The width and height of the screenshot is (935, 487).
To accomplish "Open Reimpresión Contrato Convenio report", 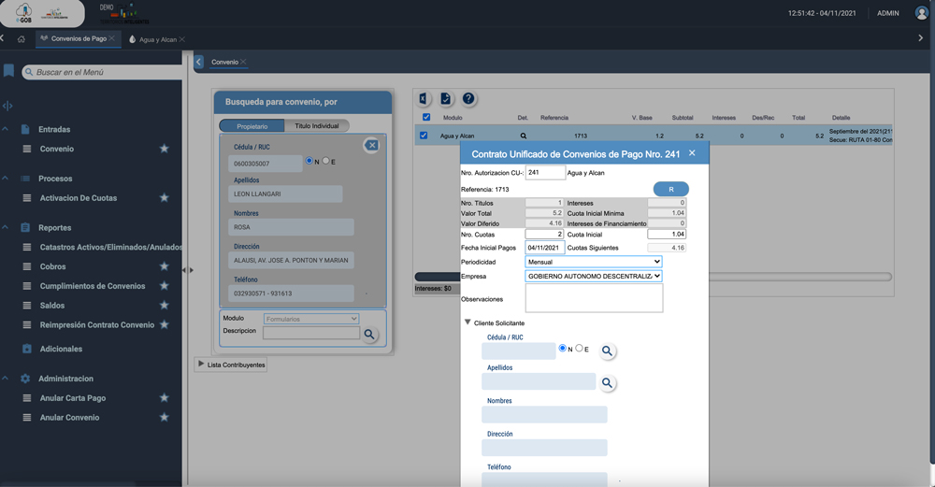I will pos(96,325).
